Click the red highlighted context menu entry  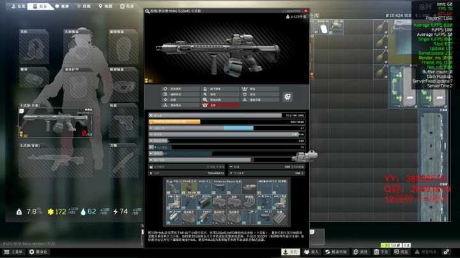coord(220,105)
